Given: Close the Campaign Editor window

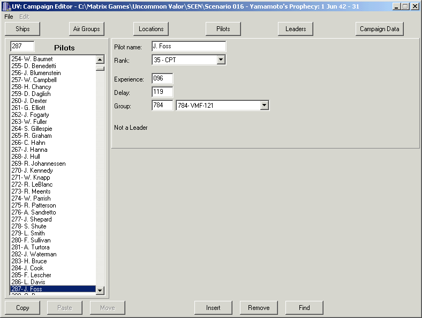Looking at the screenshot, I should 415,6.
